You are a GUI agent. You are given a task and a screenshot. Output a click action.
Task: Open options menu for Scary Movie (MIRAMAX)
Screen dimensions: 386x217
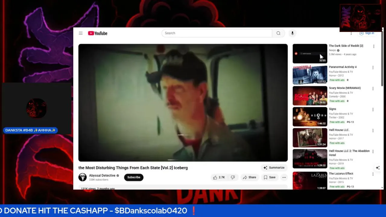coord(373,89)
